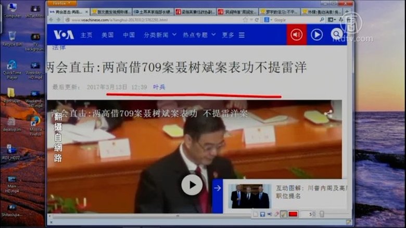Open the red audio speaker icon

tap(296, 35)
